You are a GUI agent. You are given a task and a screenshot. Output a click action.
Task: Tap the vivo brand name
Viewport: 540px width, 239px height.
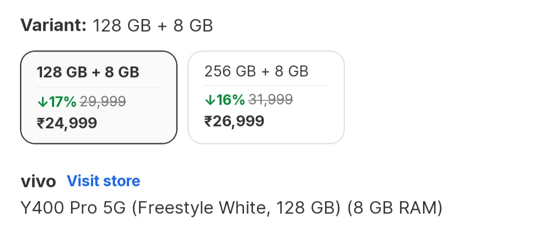(x=38, y=181)
